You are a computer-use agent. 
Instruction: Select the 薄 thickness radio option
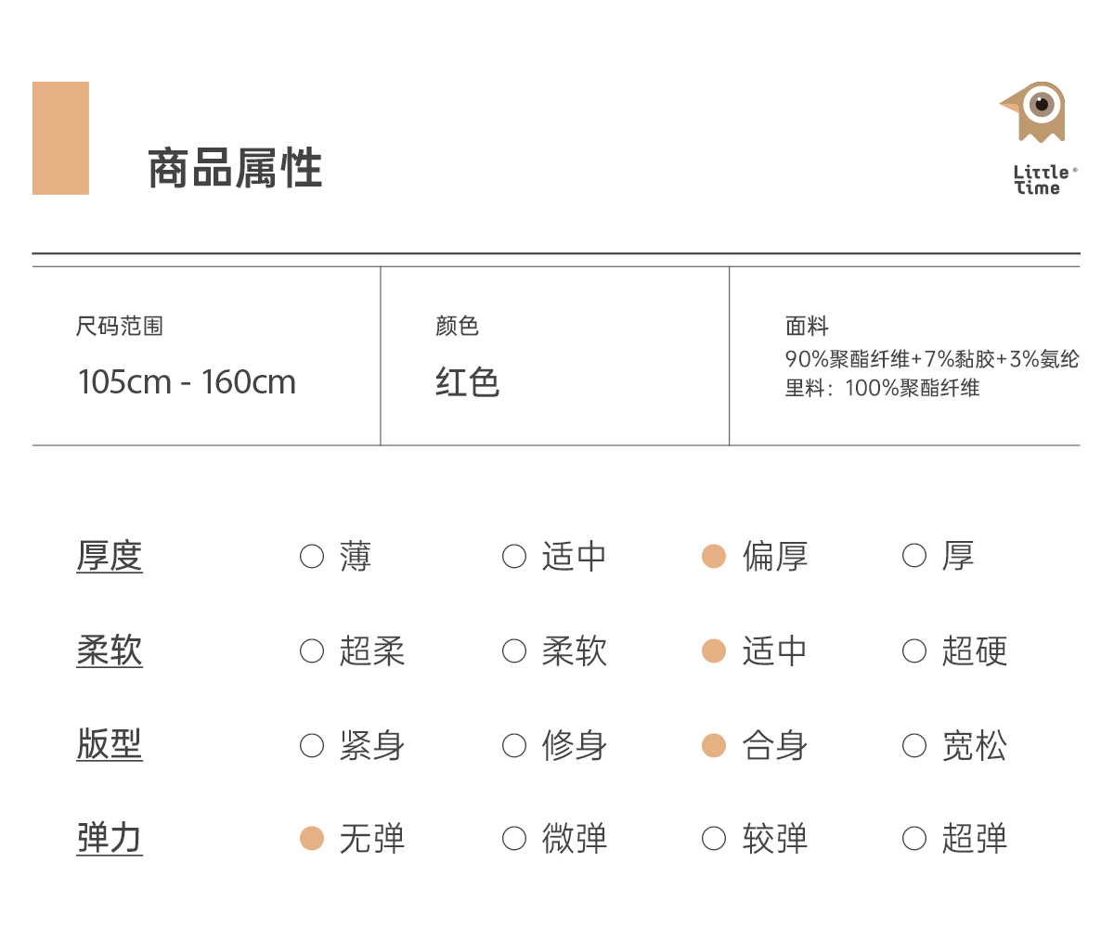tap(312, 557)
